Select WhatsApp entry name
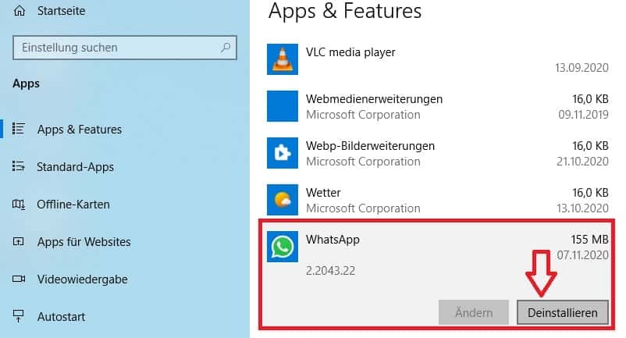Screen dimensions: 626x338 click(333, 240)
